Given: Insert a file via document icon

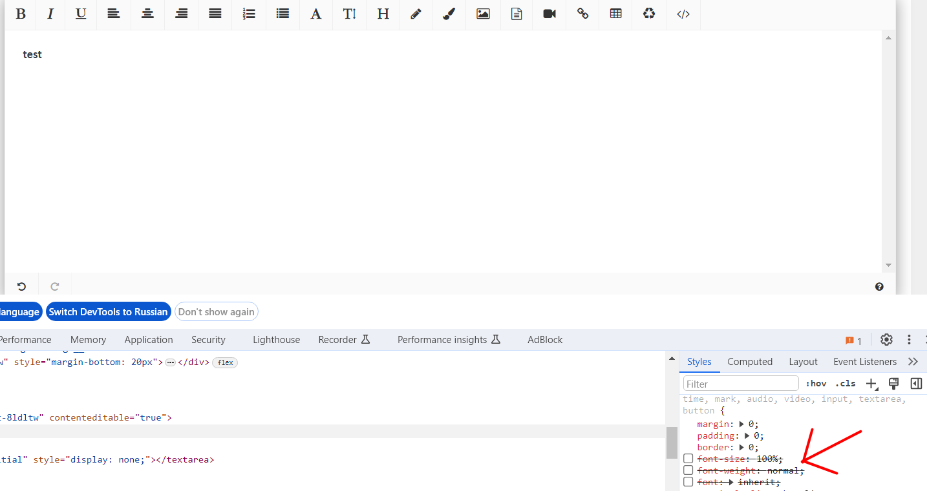Looking at the screenshot, I should [517, 14].
